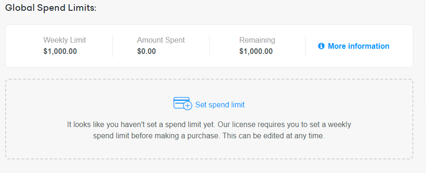Click the plus badge on the card icon

click(x=188, y=105)
